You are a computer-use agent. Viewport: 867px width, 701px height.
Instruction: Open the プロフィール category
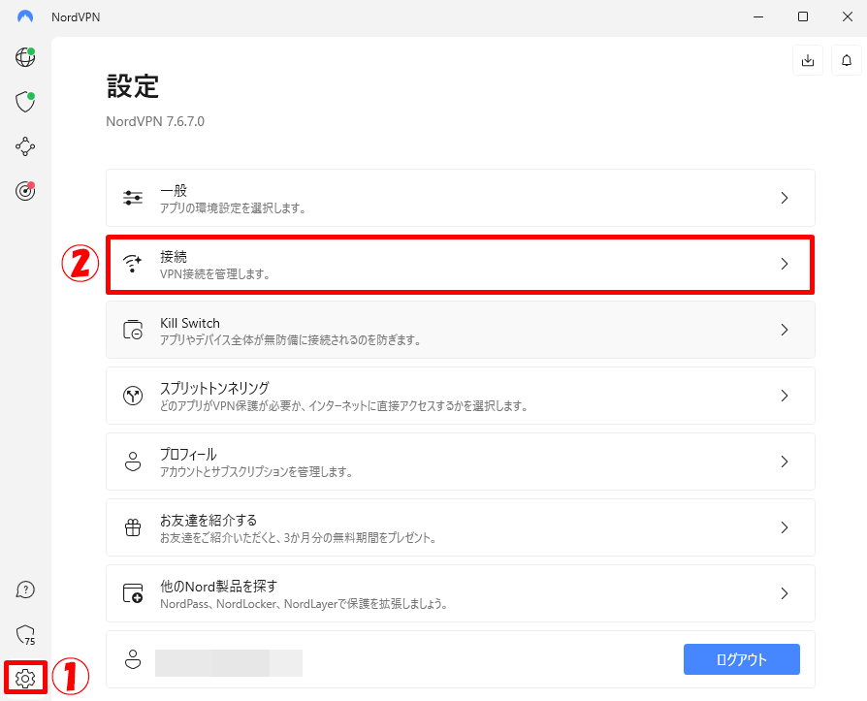click(460, 462)
